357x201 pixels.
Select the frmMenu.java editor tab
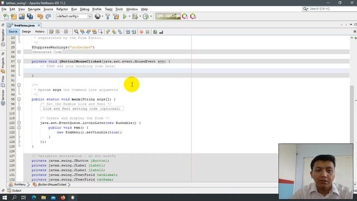(24, 25)
